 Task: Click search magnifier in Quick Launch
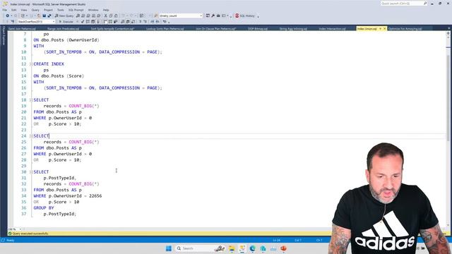(425, 3)
